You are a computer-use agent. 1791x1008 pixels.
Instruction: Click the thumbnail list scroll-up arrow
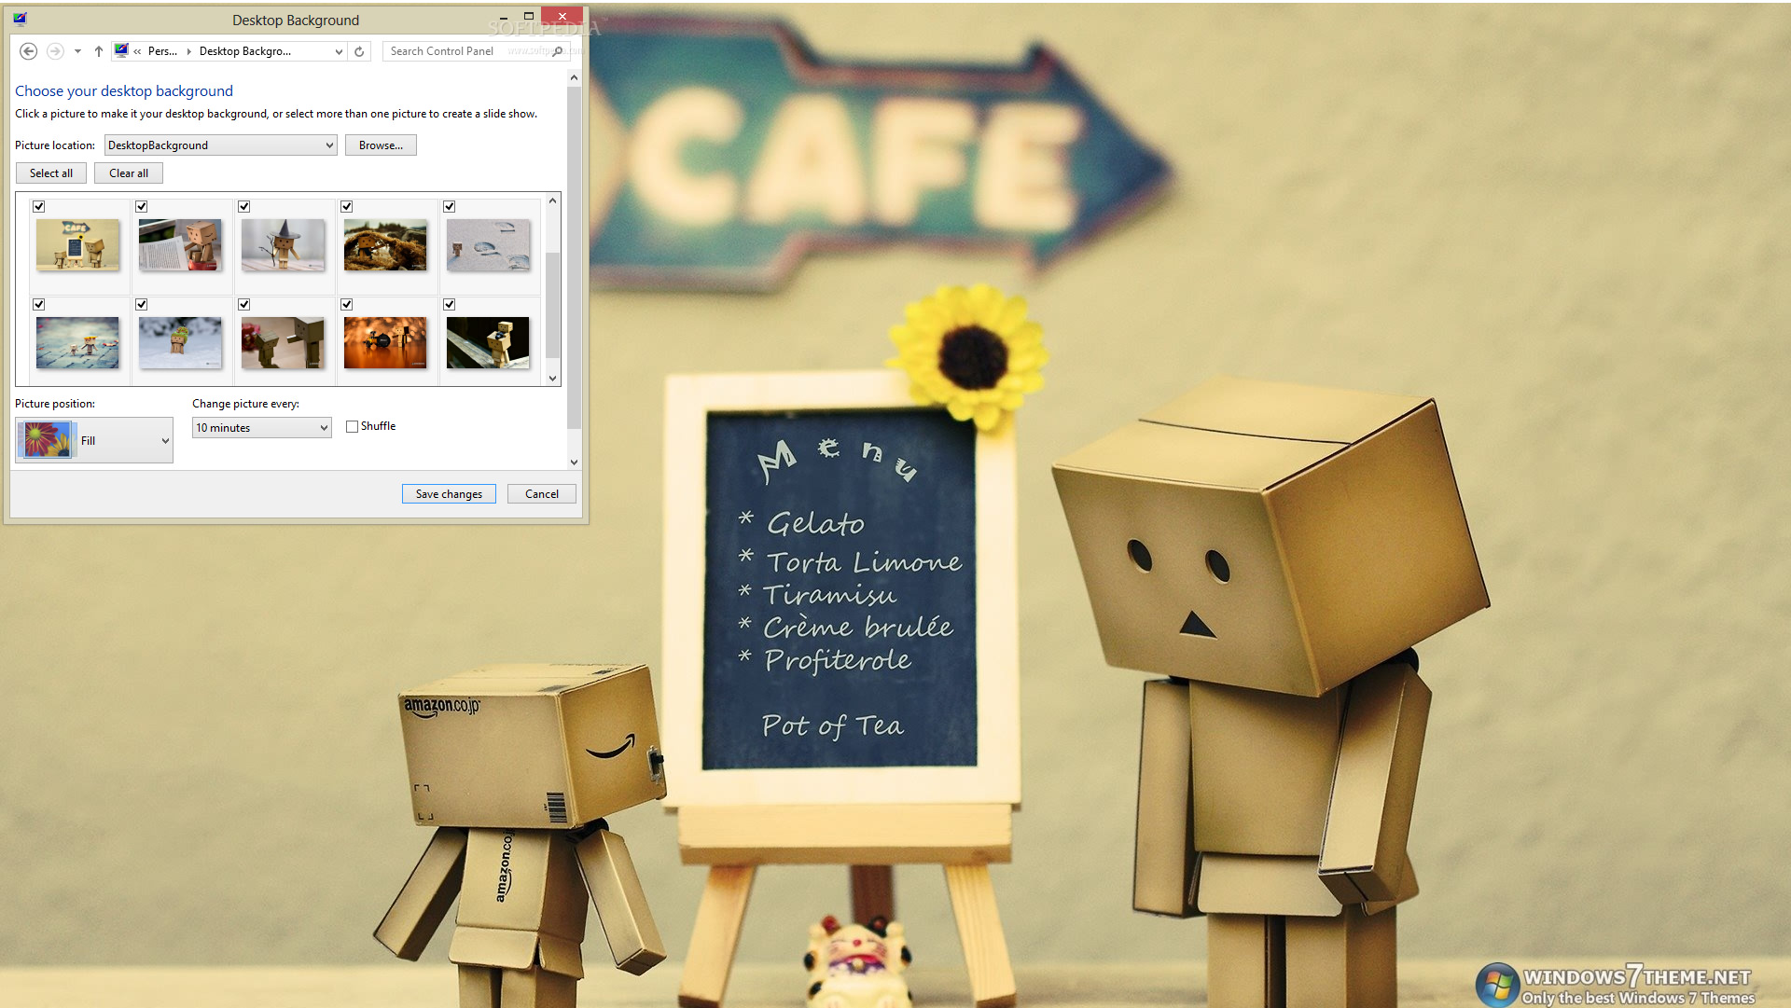[553, 200]
